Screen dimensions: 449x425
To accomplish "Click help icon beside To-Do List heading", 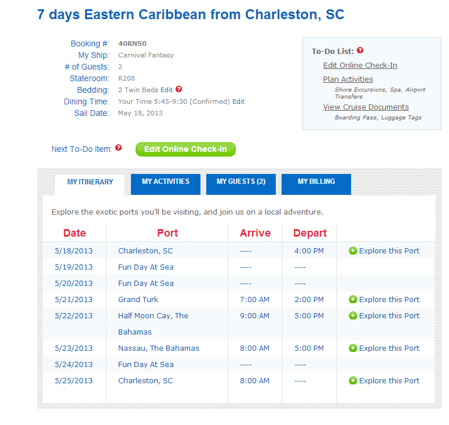I will click(x=360, y=51).
